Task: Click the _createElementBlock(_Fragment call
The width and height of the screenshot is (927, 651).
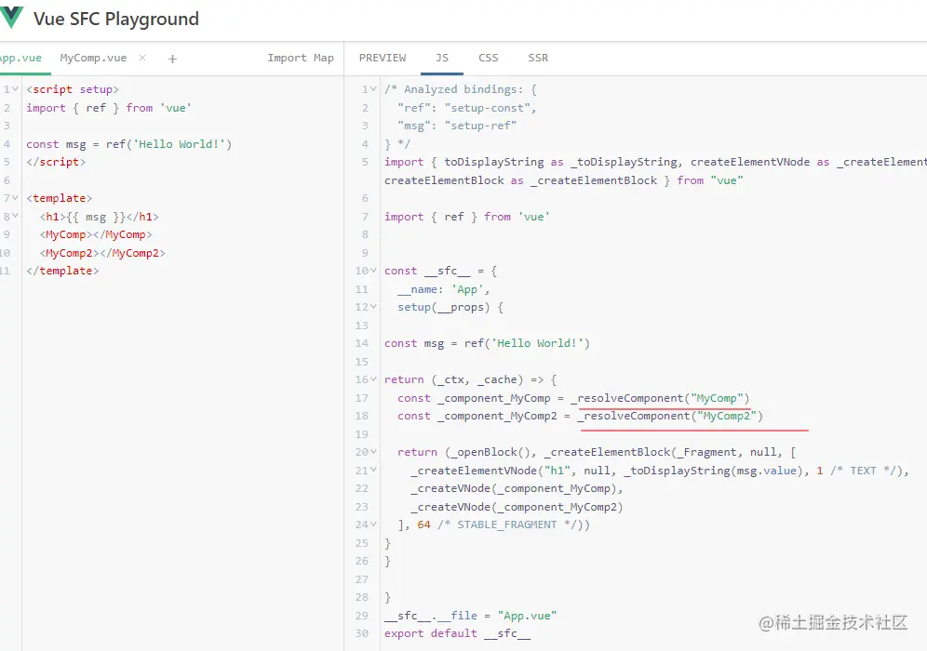Action: coord(641,452)
